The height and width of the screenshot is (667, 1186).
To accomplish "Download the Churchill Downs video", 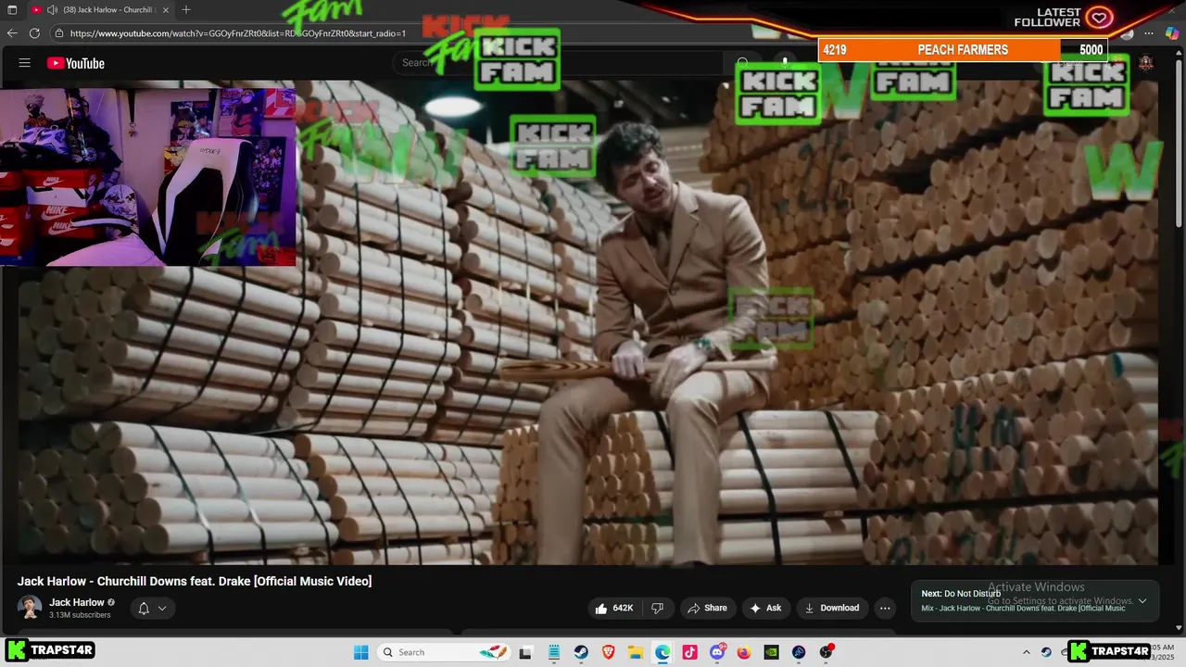I will point(831,608).
